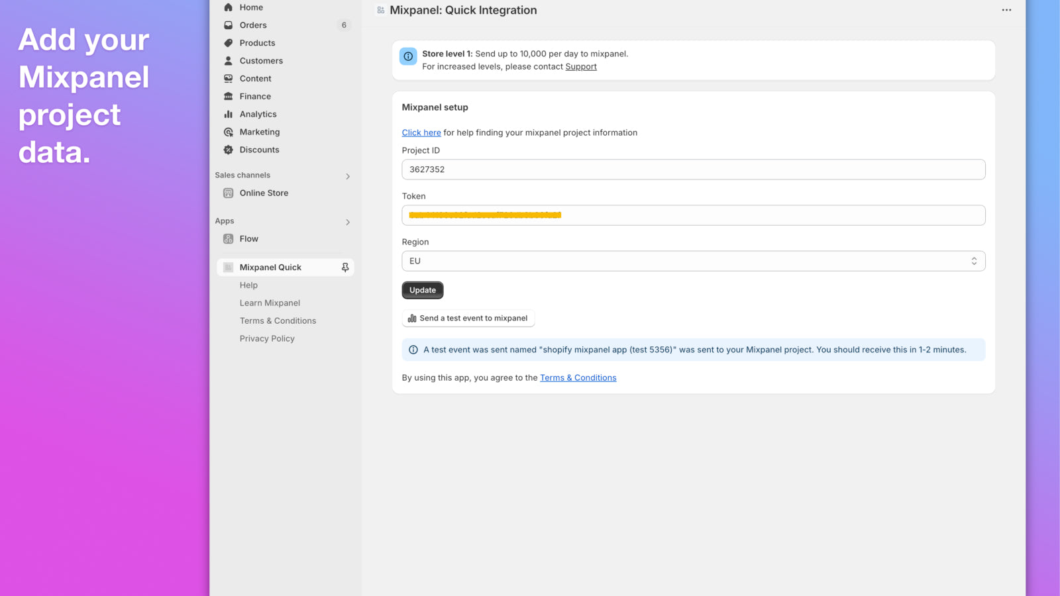The width and height of the screenshot is (1060, 596).
Task: Open the Help page under Mixpanel Quick
Action: (x=248, y=285)
